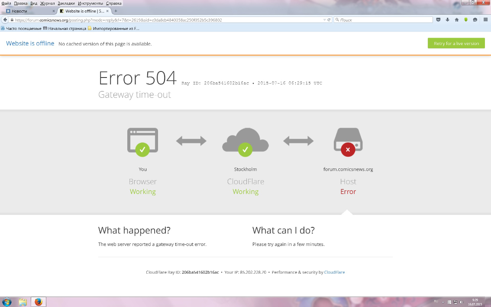Click the browser window icon with checkmark
This screenshot has height=307, width=491.
142,142
